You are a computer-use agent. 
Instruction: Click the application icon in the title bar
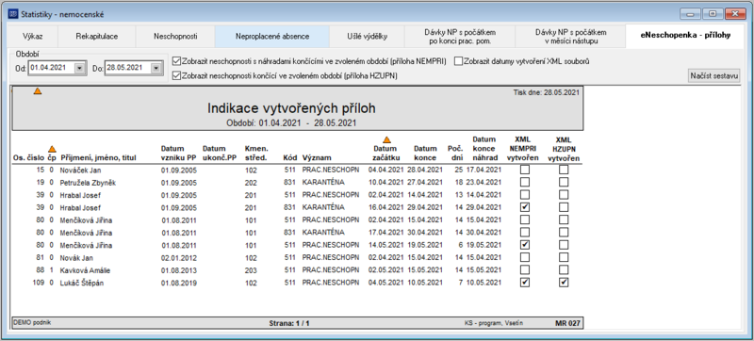point(12,14)
